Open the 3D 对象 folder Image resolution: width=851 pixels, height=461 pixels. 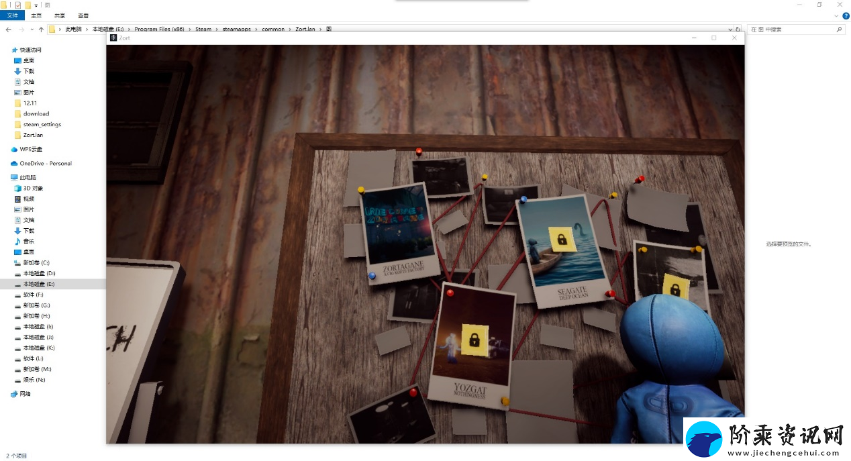coord(28,188)
